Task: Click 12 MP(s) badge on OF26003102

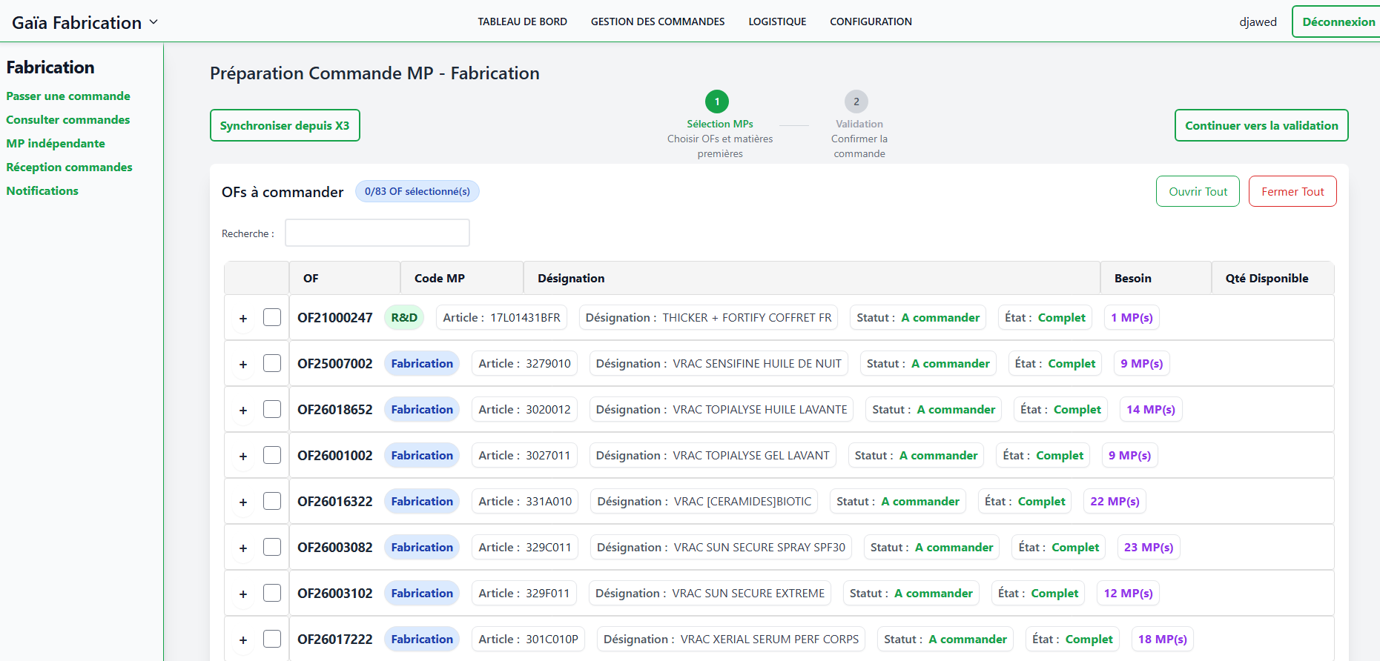Action: coord(1128,593)
